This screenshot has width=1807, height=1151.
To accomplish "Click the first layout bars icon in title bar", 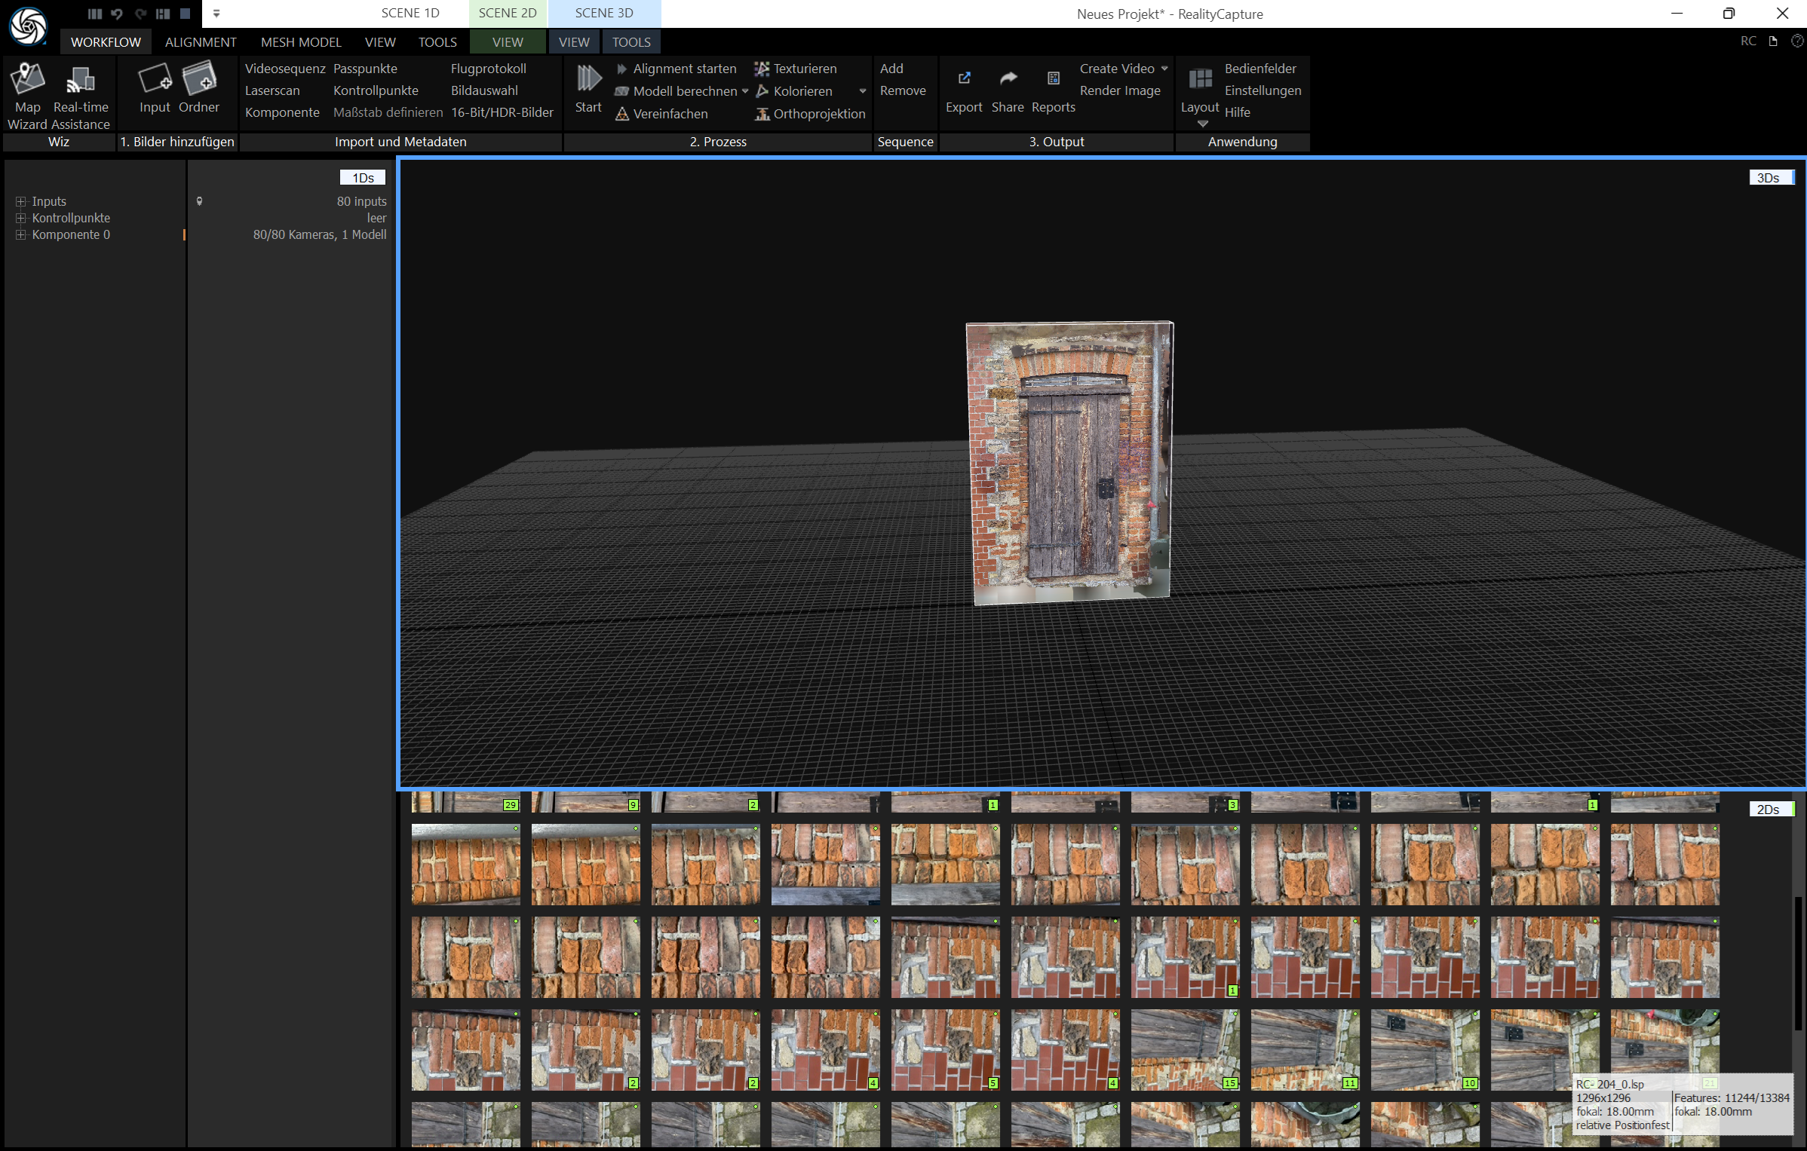I will pyautogui.click(x=94, y=14).
